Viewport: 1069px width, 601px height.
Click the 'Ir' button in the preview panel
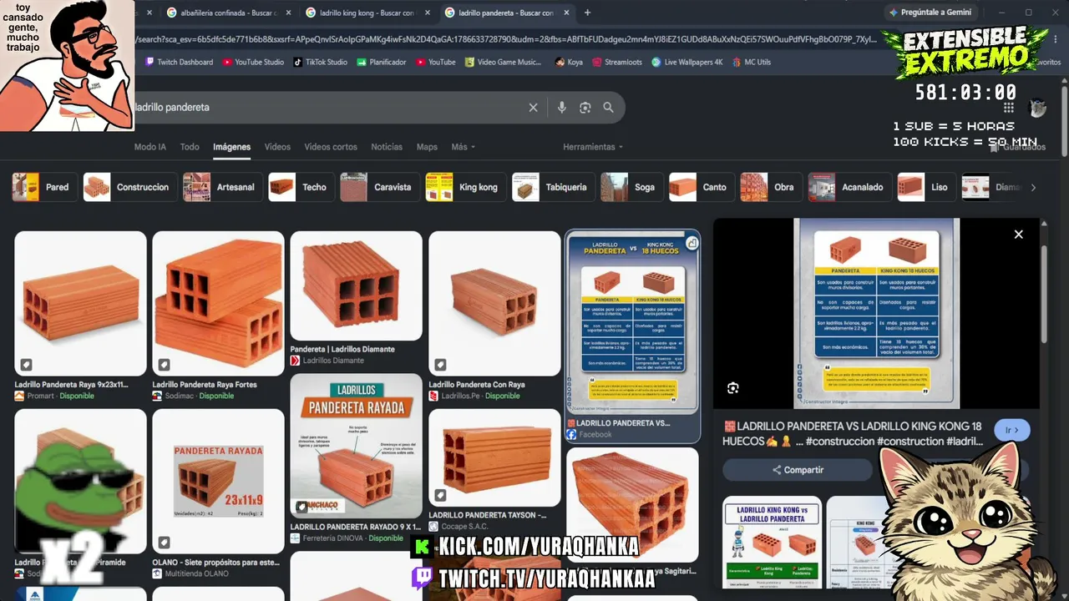click(x=1012, y=430)
